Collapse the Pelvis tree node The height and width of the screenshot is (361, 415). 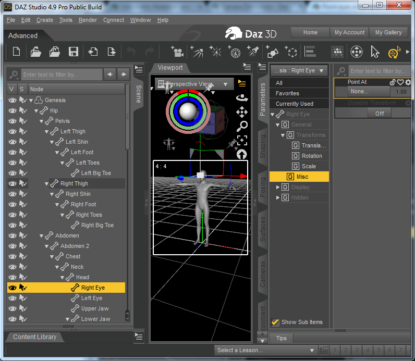click(41, 121)
